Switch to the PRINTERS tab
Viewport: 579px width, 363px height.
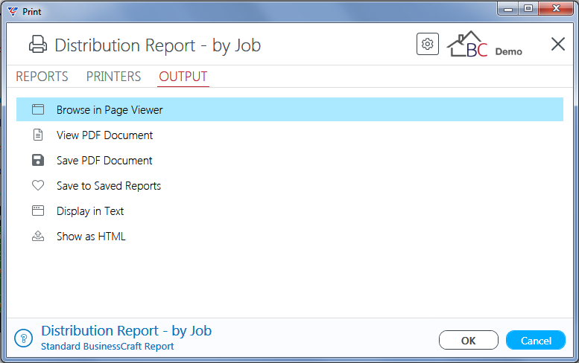(114, 77)
